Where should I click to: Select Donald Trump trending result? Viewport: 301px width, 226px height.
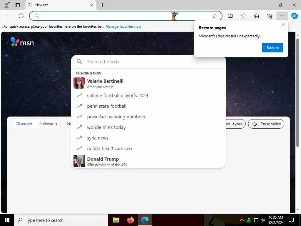pyautogui.click(x=148, y=161)
